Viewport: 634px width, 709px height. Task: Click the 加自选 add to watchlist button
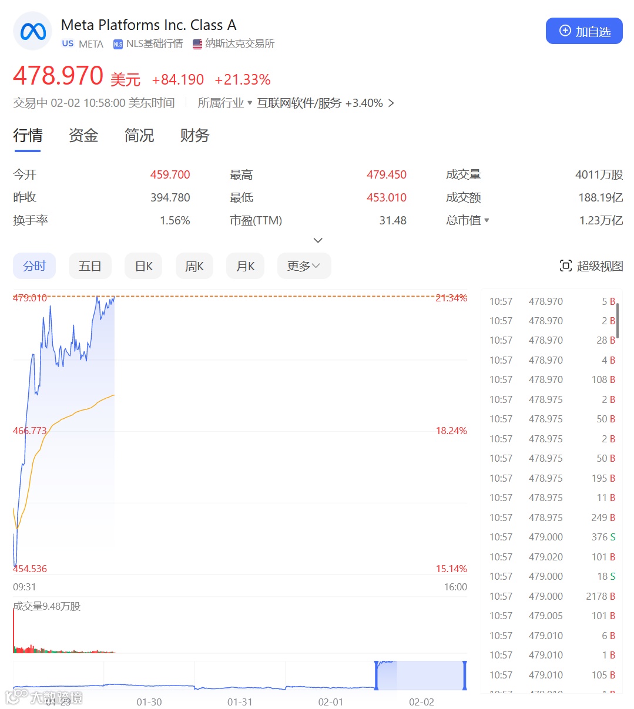(x=584, y=31)
